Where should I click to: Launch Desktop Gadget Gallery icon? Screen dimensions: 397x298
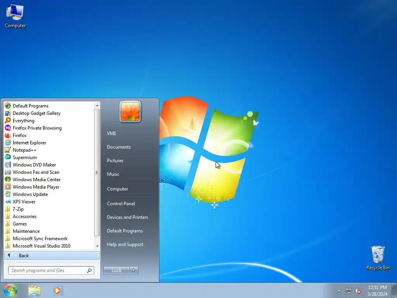8,113
